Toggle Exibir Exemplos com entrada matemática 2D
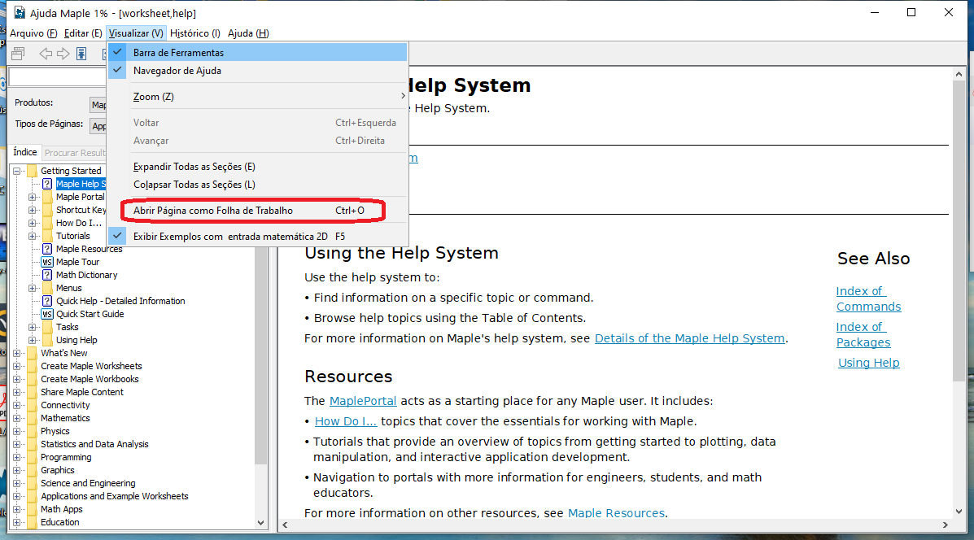Image resolution: width=974 pixels, height=540 pixels. tap(258, 237)
